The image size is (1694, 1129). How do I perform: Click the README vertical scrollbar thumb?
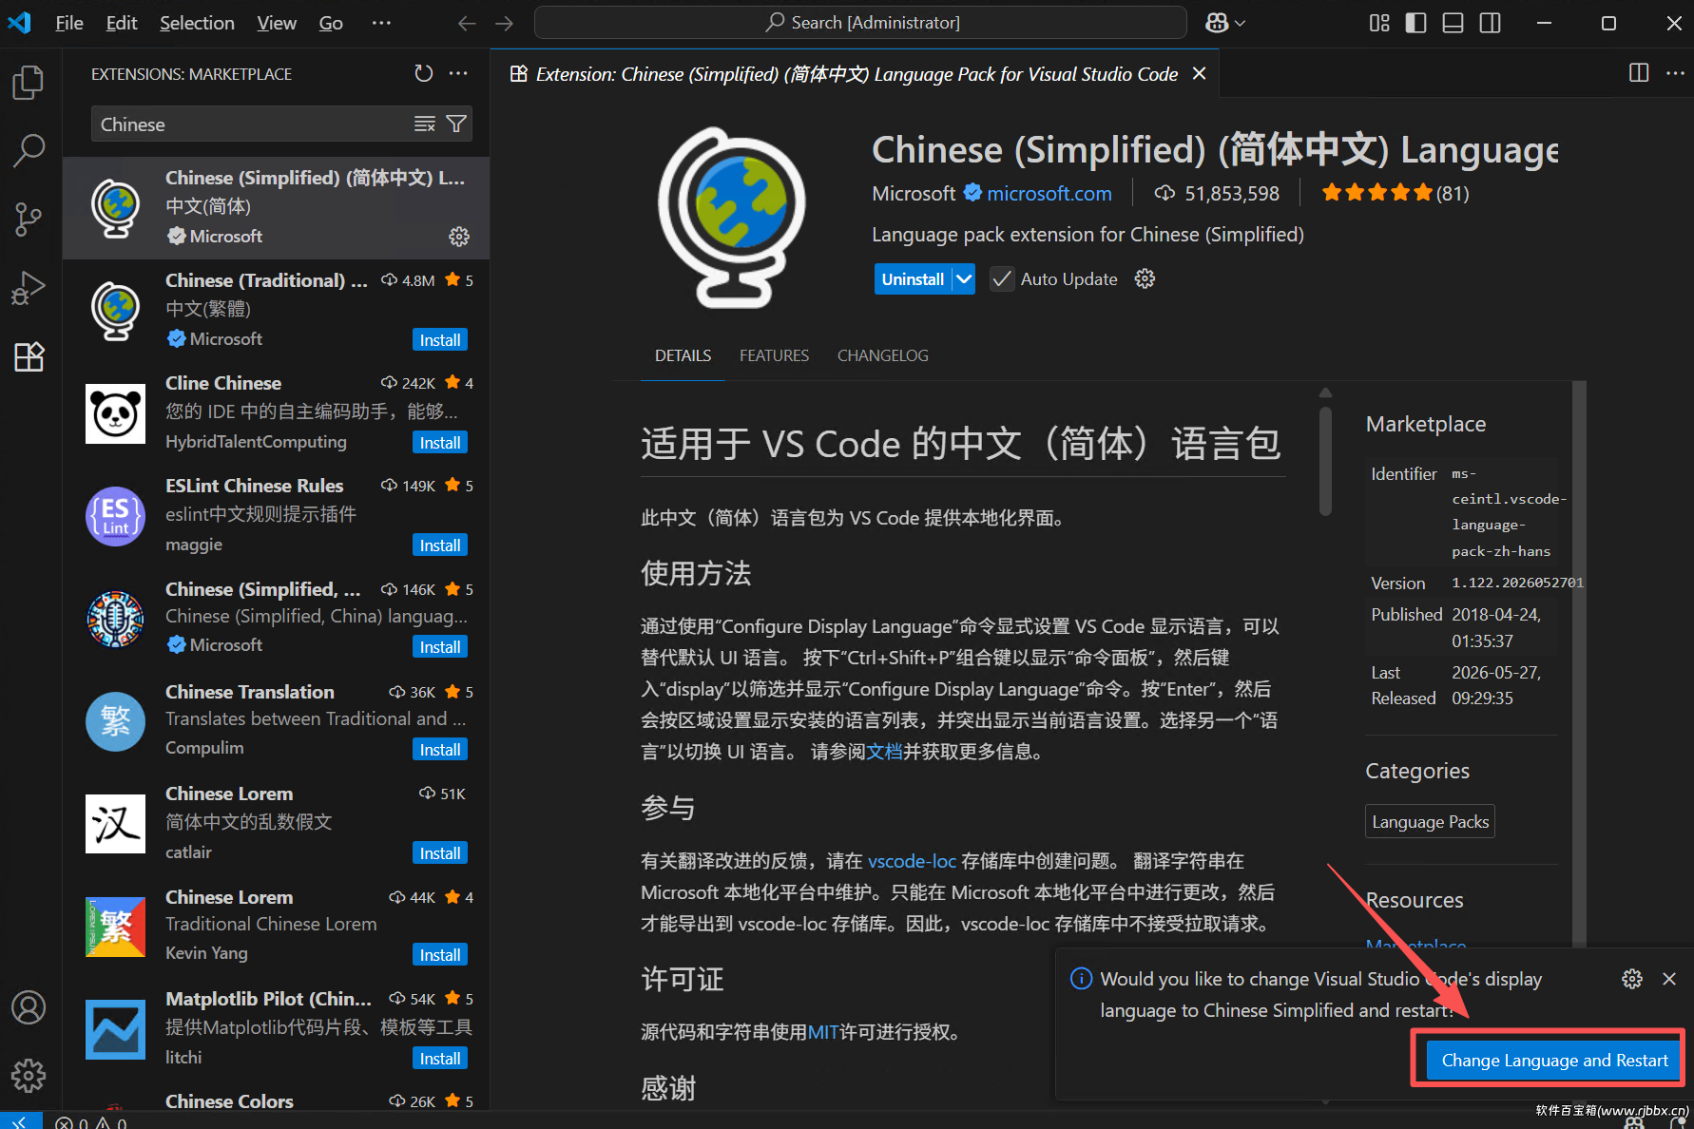pyautogui.click(x=1326, y=462)
